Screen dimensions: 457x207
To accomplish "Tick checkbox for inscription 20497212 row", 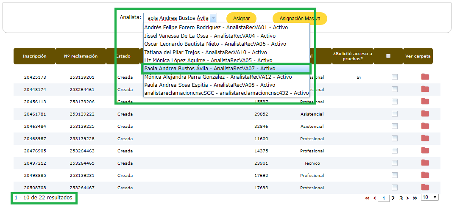I will (x=395, y=163).
